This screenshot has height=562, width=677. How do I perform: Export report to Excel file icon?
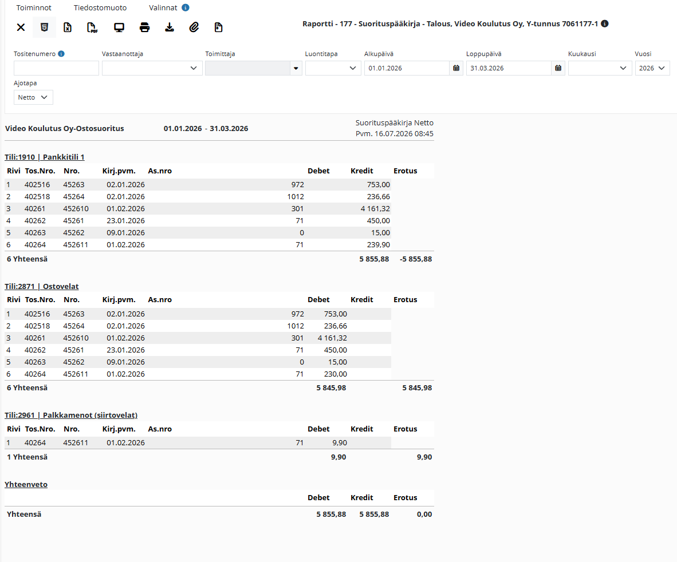point(68,27)
